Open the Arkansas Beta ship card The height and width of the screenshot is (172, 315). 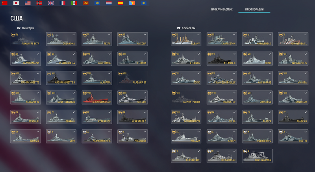26,39
